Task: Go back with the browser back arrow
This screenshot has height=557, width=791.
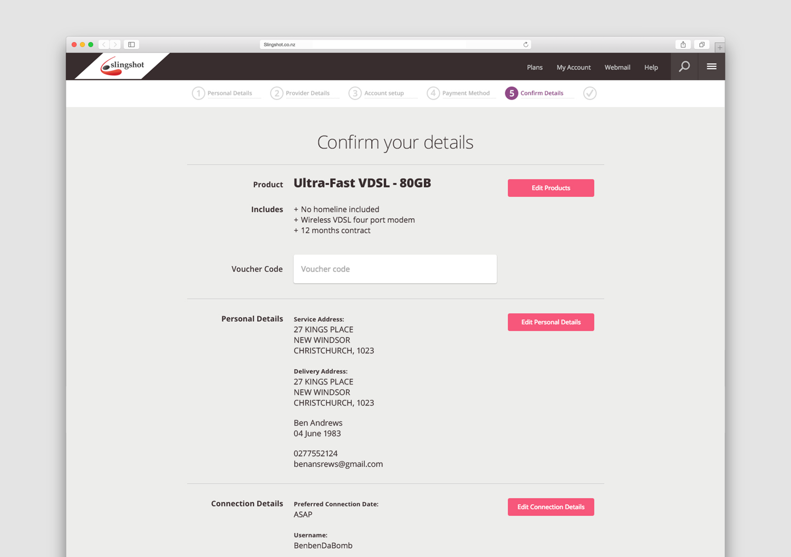Action: (104, 45)
